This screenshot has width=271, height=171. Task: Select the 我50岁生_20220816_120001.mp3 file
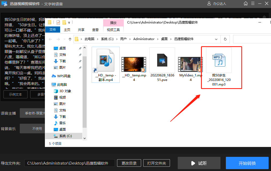[219, 67]
